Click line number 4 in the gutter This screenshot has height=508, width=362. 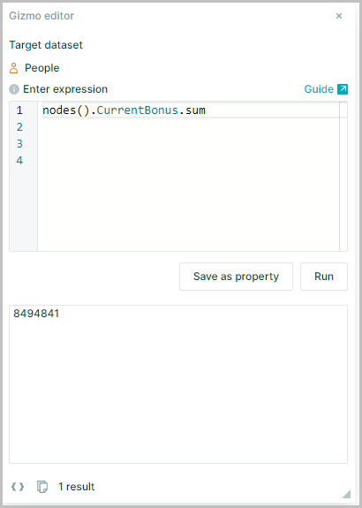click(19, 161)
